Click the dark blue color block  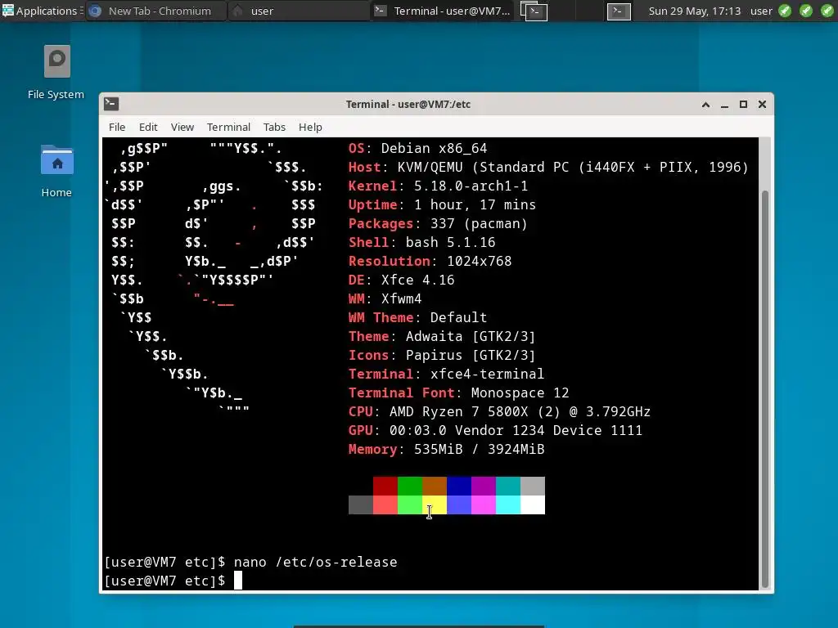click(x=459, y=486)
